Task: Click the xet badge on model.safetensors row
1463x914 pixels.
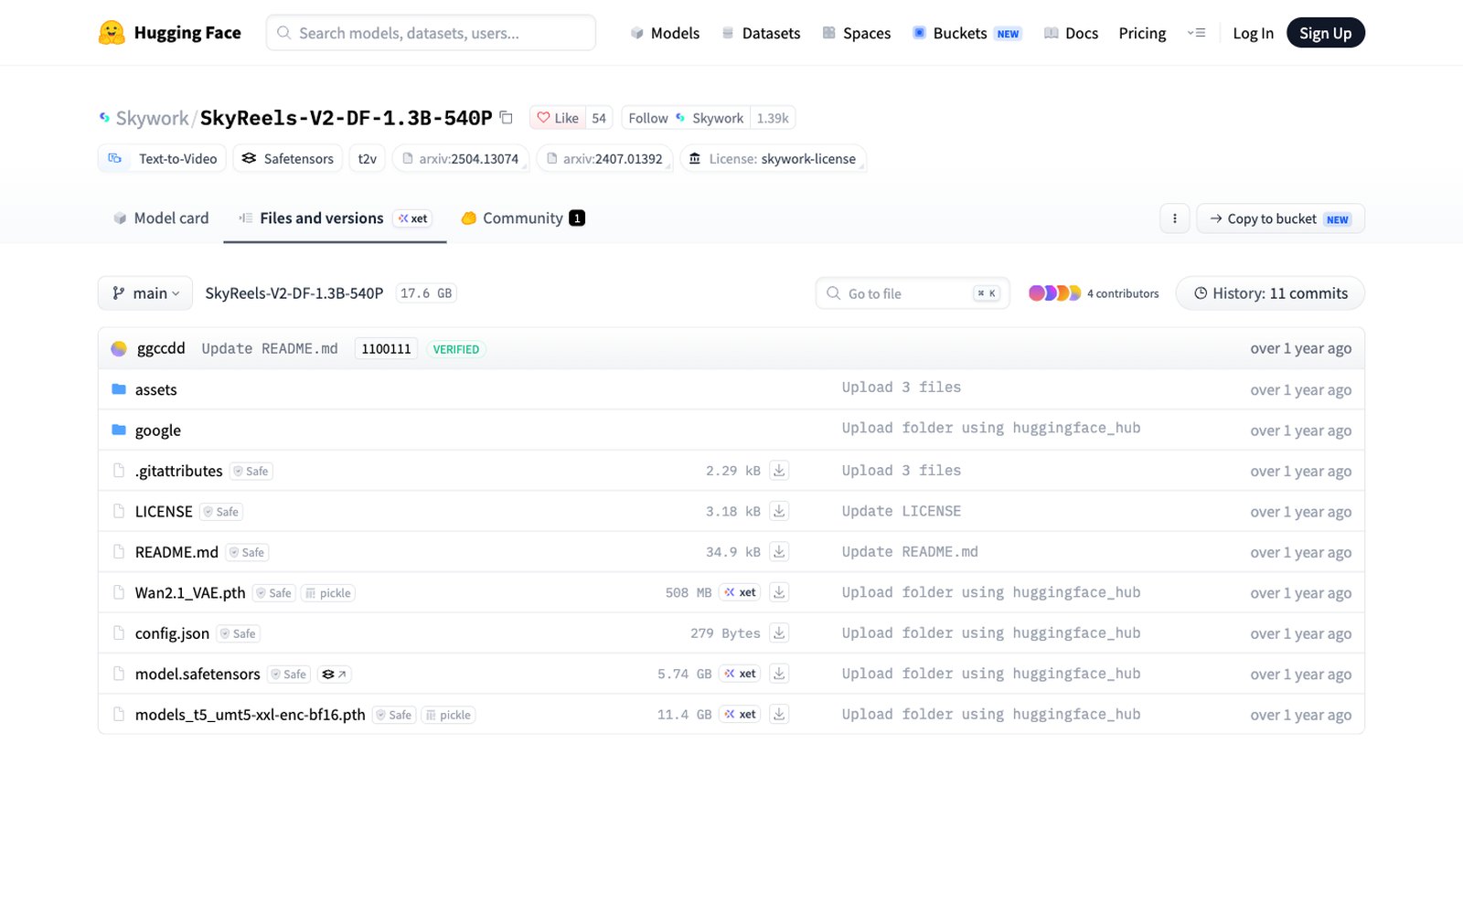Action: 740,674
